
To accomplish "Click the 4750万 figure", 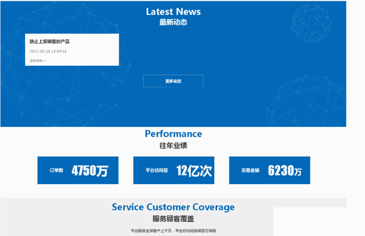I will pyautogui.click(x=90, y=171).
